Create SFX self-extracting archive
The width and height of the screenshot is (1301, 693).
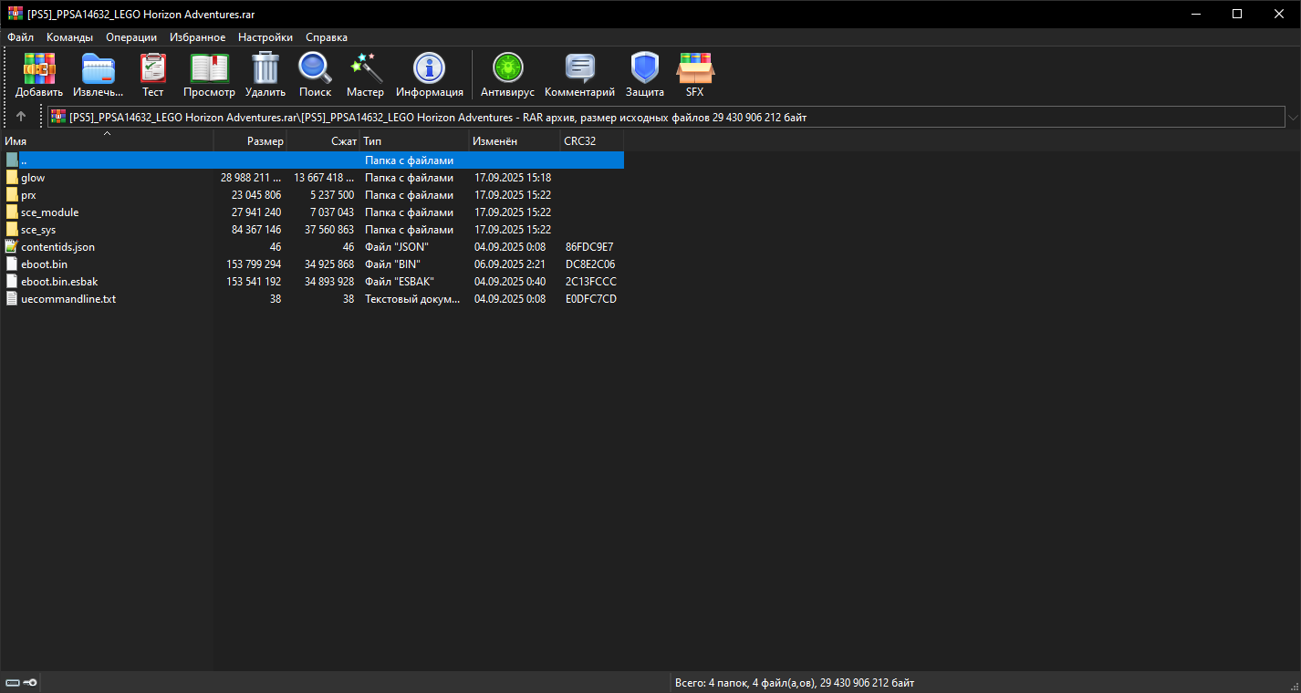point(695,68)
